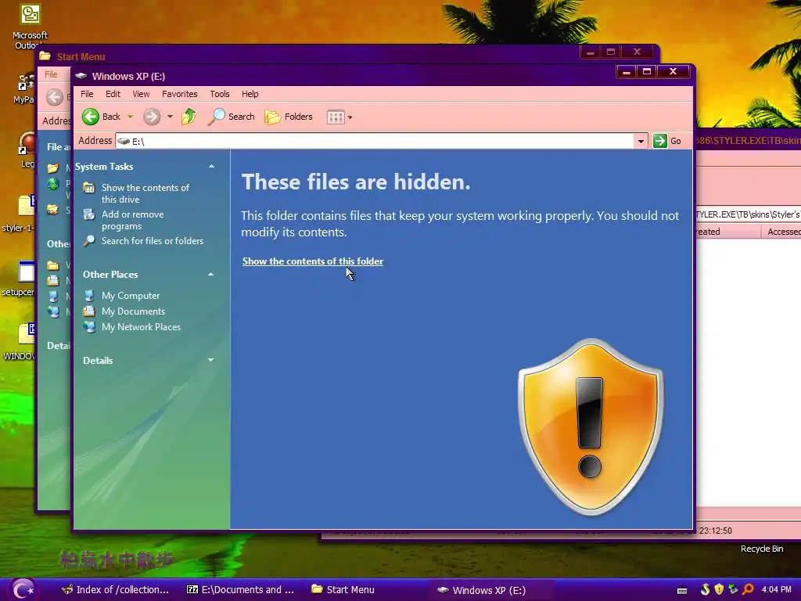
Task: Open My Network Places link
Action: [141, 327]
